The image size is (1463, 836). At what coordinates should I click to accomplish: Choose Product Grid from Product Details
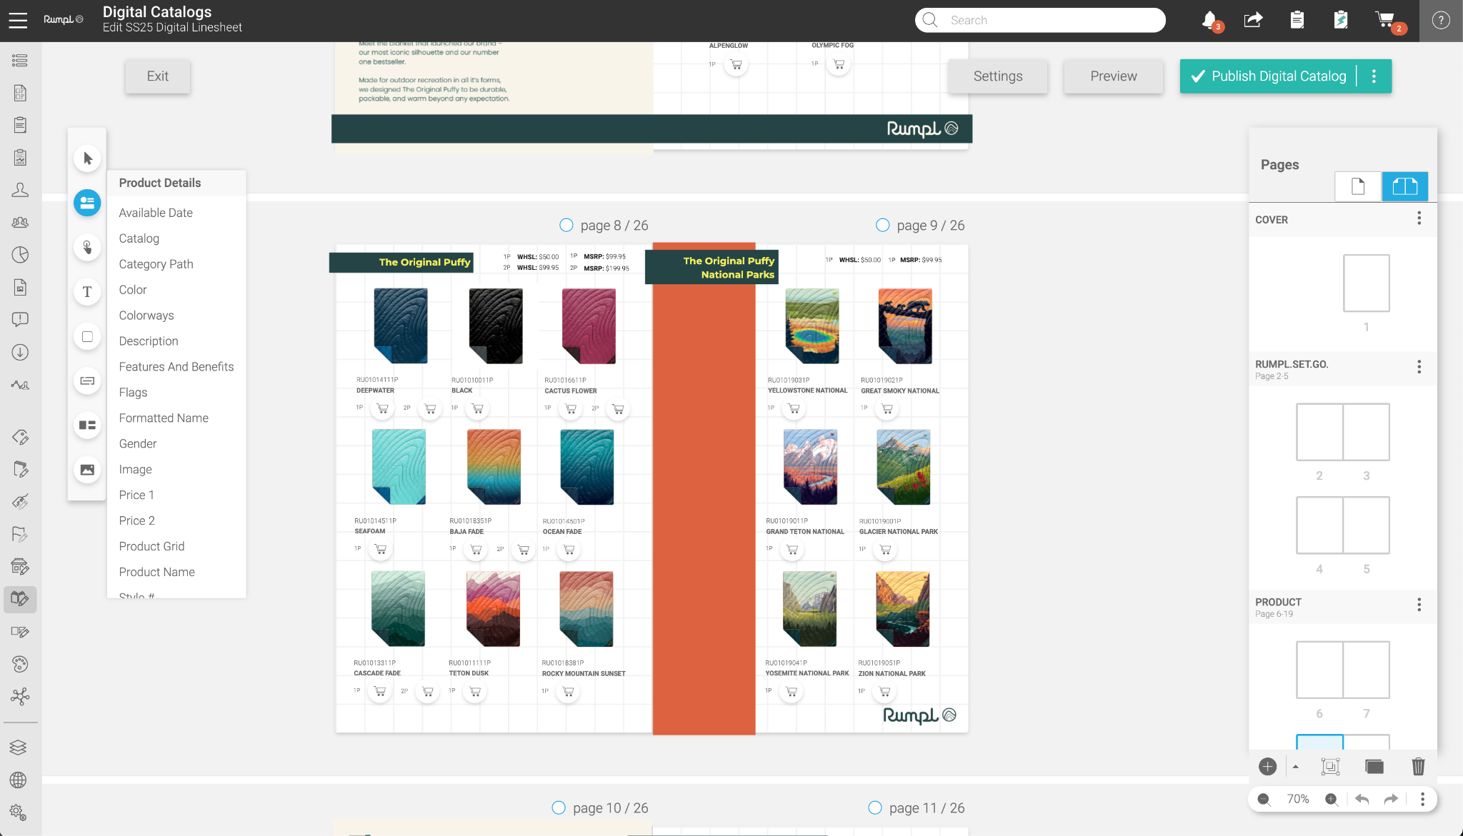(x=151, y=547)
